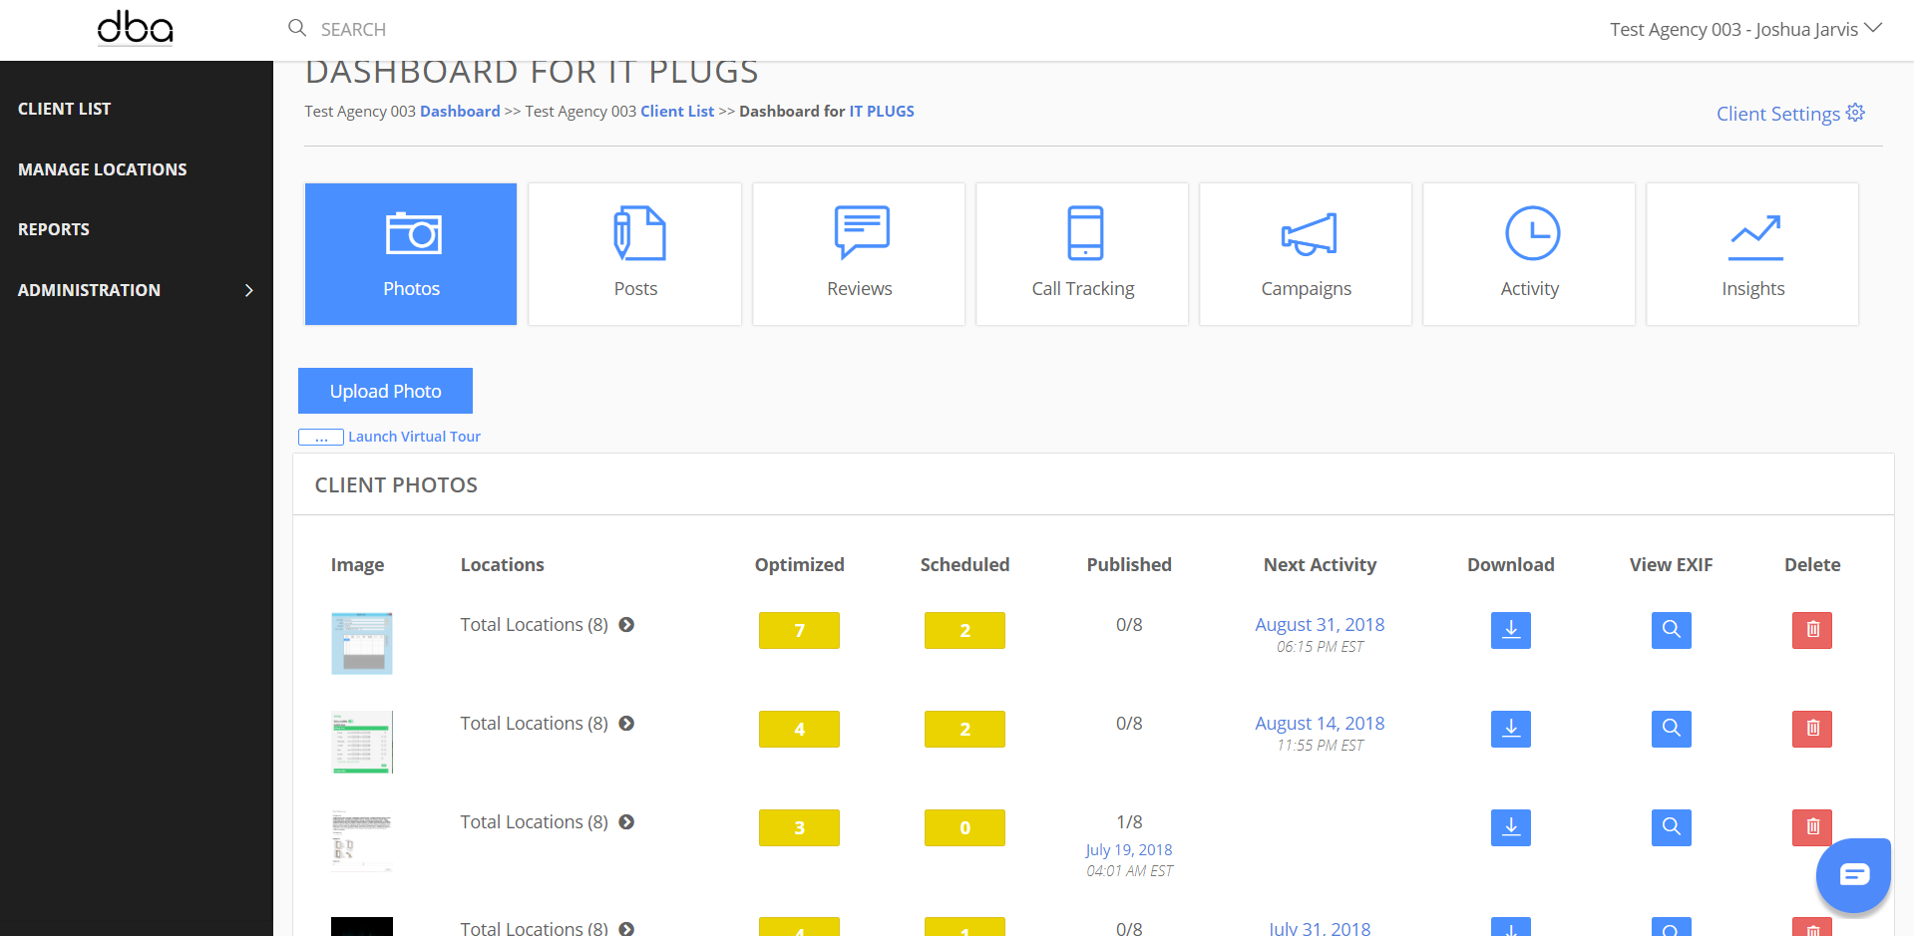Click the yellow Optimized badge showing 7

click(799, 630)
